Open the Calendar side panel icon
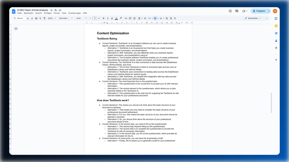Viewport: 289px width, 162px height. point(276,19)
